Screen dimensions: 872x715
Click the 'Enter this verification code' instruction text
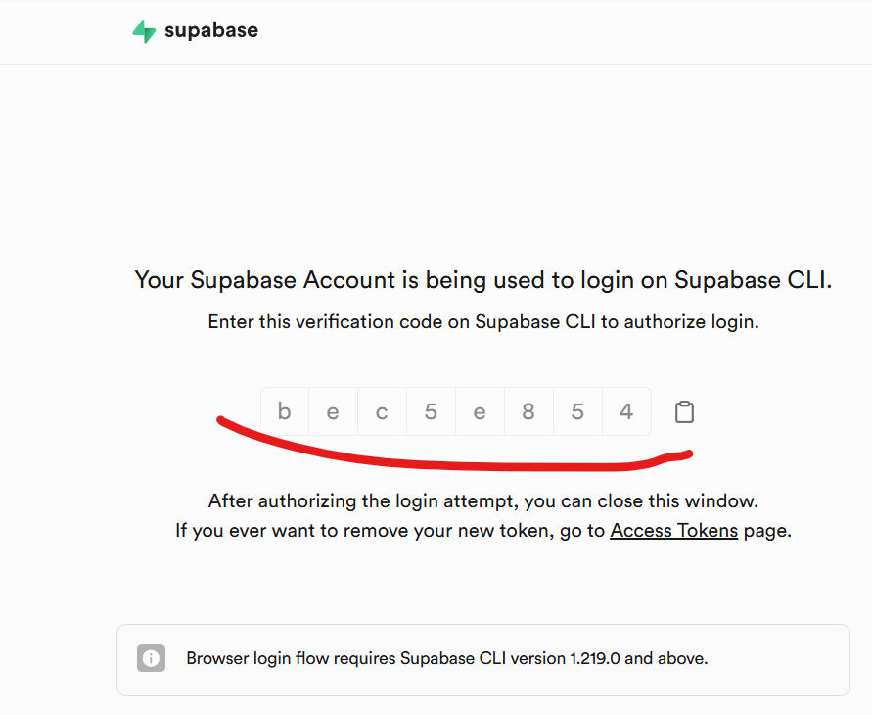point(482,322)
